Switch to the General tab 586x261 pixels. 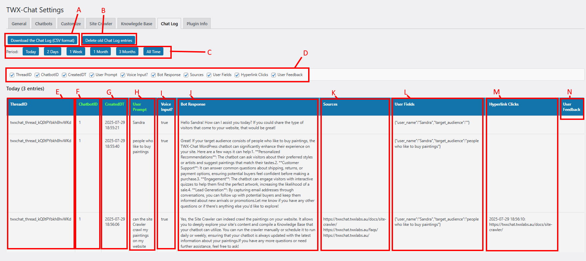[x=19, y=24]
